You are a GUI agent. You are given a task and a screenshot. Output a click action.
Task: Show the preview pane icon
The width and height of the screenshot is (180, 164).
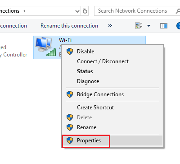164,26
